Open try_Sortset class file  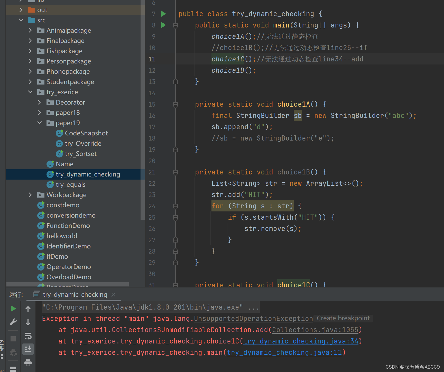pyautogui.click(x=81, y=154)
